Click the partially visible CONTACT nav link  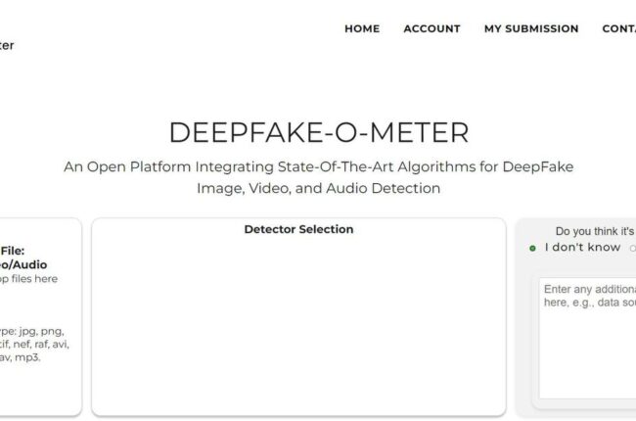(x=619, y=29)
